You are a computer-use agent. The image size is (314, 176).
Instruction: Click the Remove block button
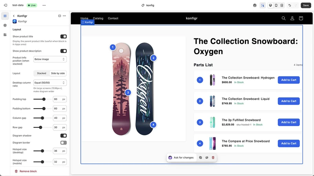click(x=26, y=171)
